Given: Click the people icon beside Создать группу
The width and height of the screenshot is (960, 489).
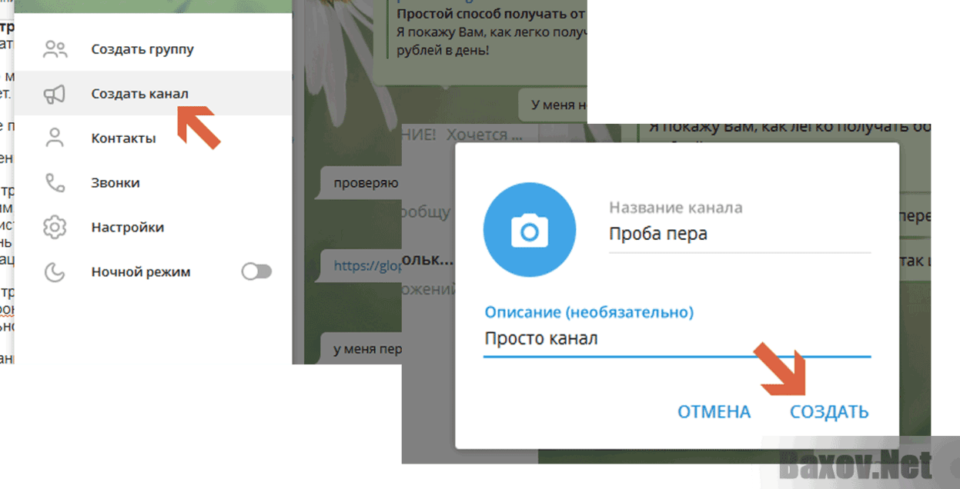Looking at the screenshot, I should click(55, 48).
